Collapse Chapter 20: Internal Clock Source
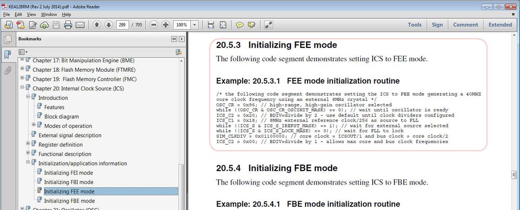520x210 pixels. pyautogui.click(x=22, y=87)
